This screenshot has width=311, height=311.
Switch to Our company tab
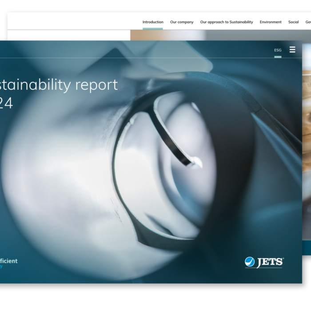[x=182, y=22]
